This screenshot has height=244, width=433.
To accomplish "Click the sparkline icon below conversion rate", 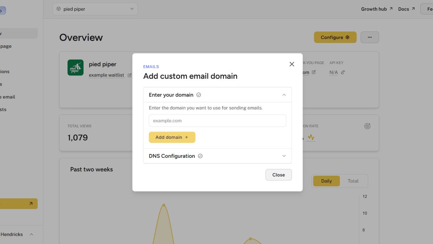I will click(311, 138).
